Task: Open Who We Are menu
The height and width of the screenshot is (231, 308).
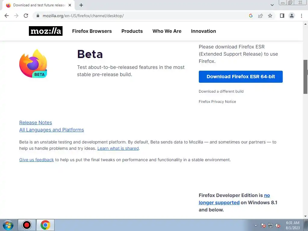Action: point(167,31)
